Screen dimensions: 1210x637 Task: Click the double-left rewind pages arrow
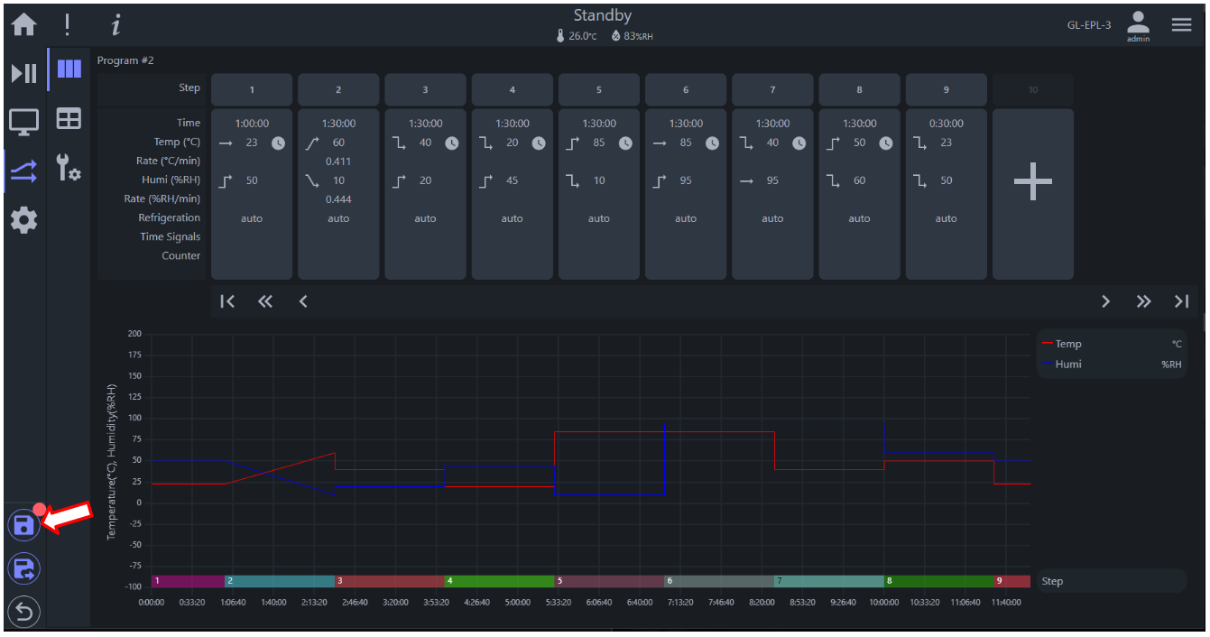[265, 301]
